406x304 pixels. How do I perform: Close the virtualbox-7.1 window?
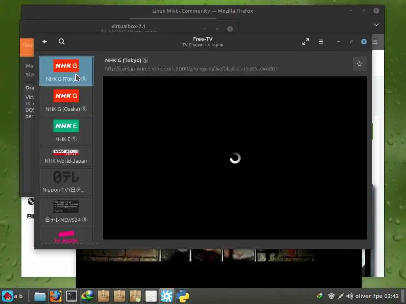click(x=230, y=28)
